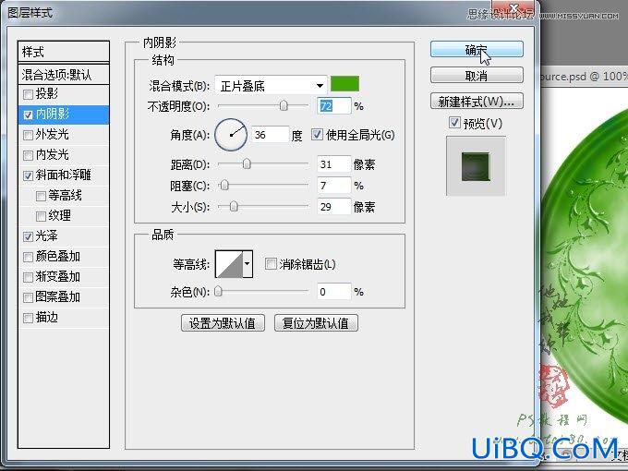Uncheck the 斜面和浮雕 bevel checkbox

coord(28,175)
